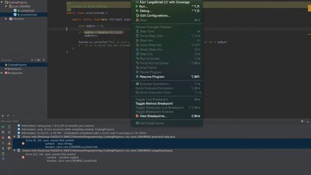Click the Resume Program green arrow icon

click(x=137, y=77)
